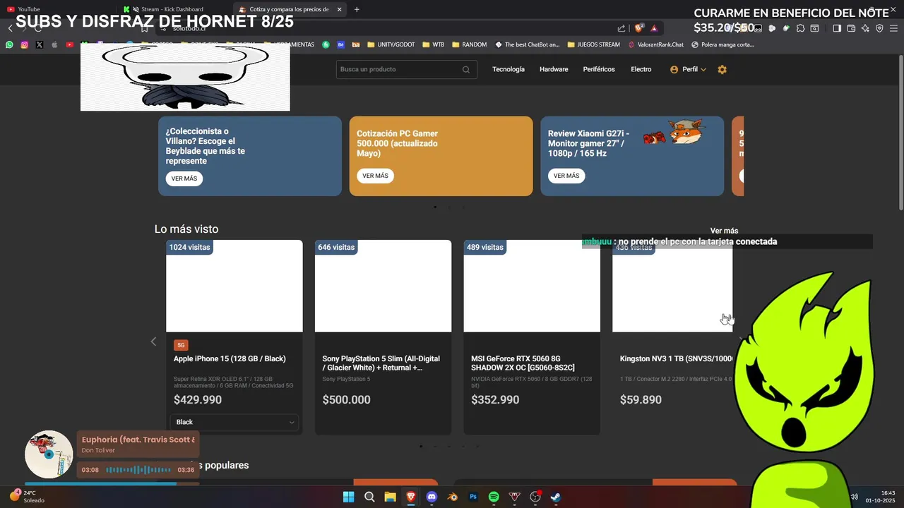Click the page vertical scrollbar
The width and height of the screenshot is (904, 508).
(x=900, y=134)
